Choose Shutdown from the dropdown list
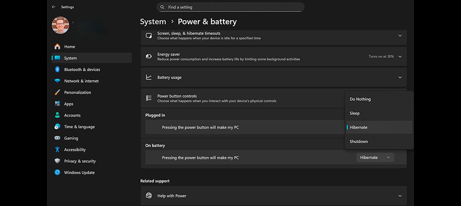This screenshot has width=461, height=206. pos(379,142)
